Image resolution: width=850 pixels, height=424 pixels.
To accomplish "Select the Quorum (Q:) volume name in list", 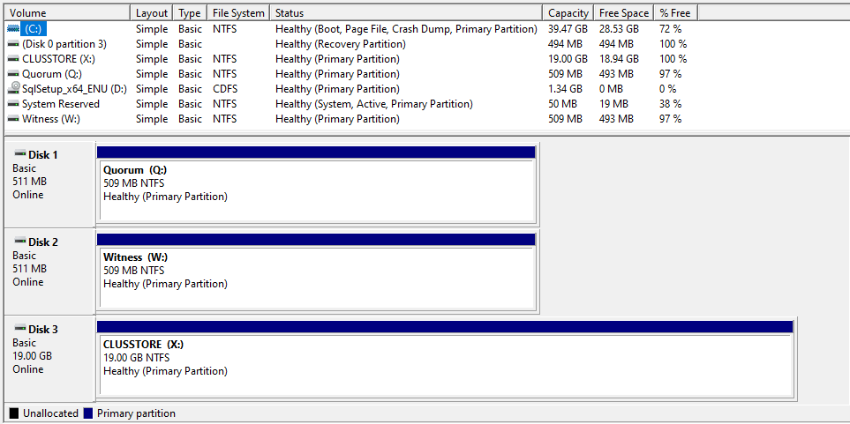I will [52, 74].
